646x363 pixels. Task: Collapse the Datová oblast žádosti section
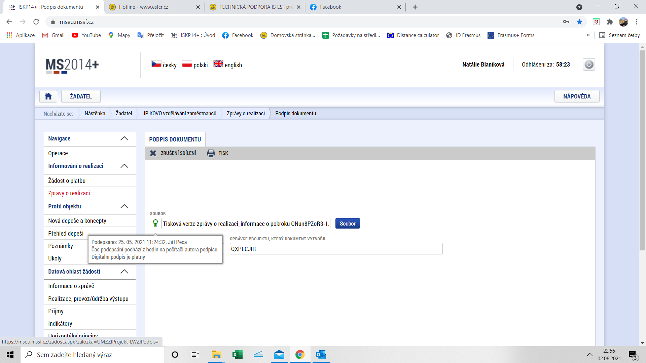124,272
